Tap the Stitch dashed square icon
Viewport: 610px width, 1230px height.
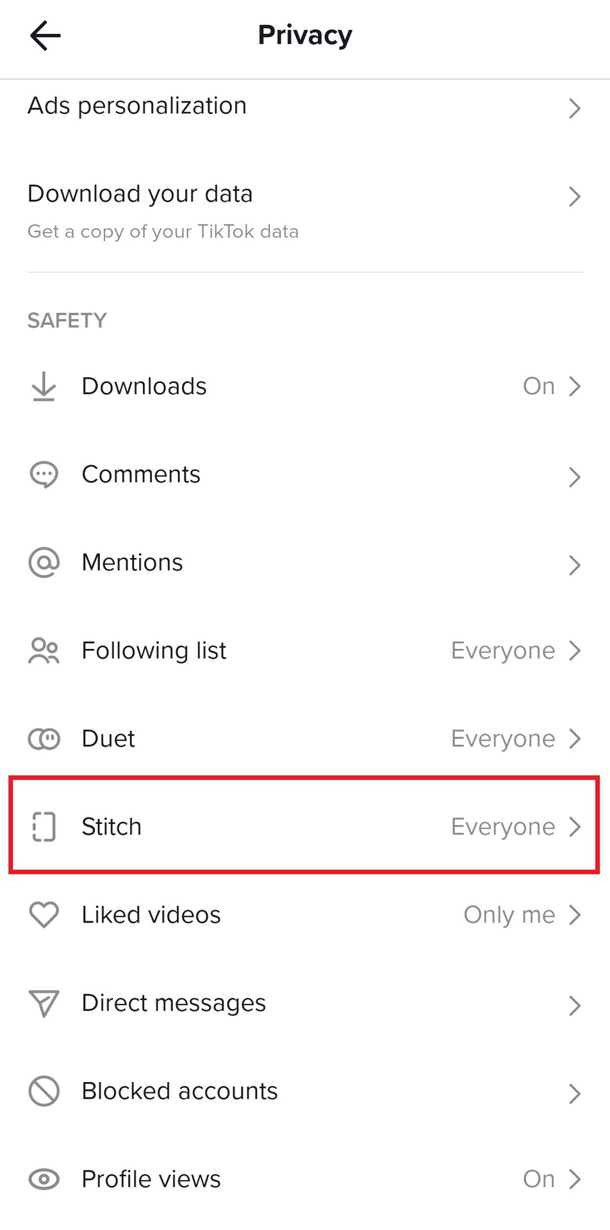(x=44, y=827)
